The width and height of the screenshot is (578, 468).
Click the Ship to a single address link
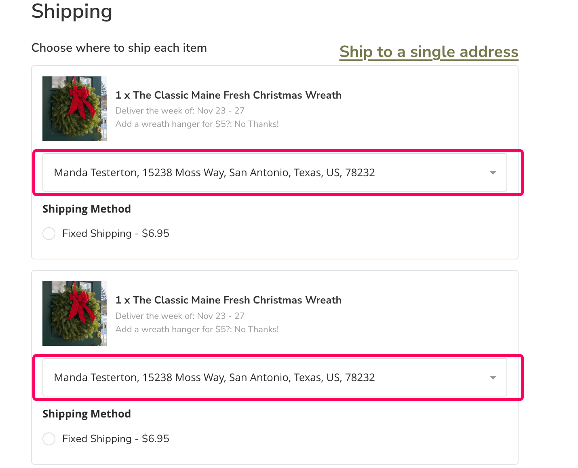429,52
